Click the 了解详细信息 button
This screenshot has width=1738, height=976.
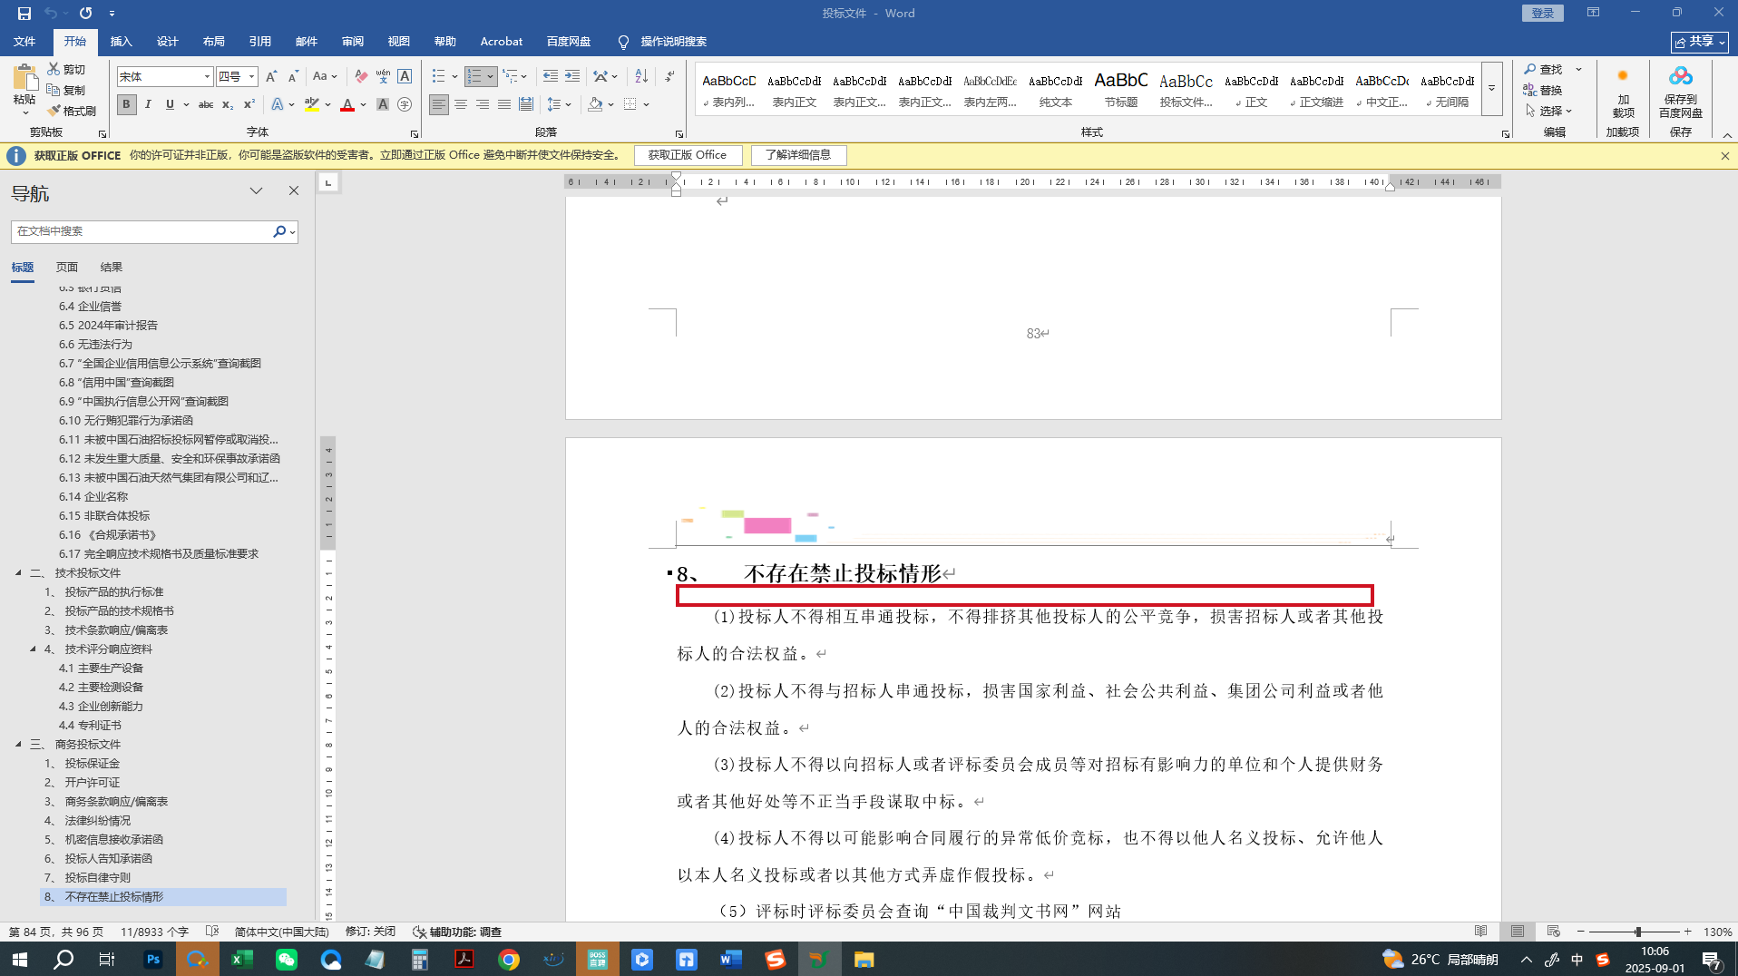798,155
